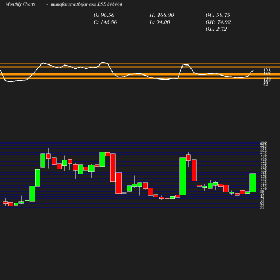Screen dimensions: 280x280
Task: Click the leftmost red candle on chart
Action: [x=6, y=203]
